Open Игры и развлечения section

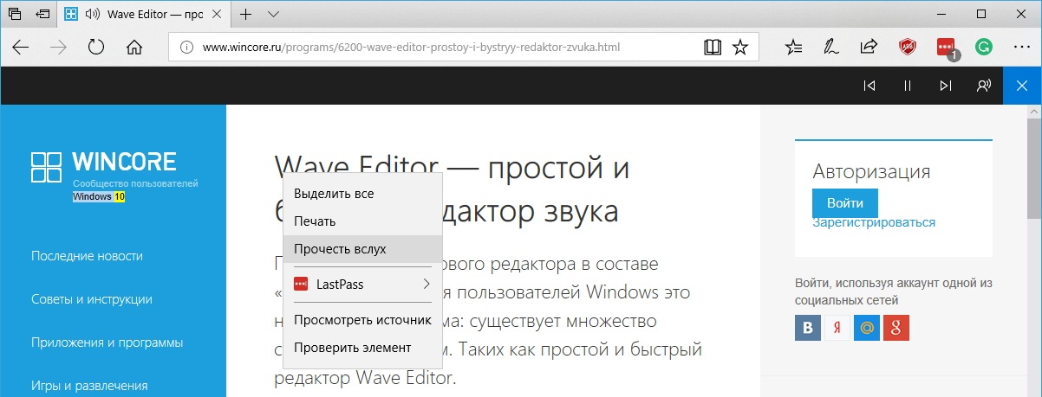tap(89, 386)
